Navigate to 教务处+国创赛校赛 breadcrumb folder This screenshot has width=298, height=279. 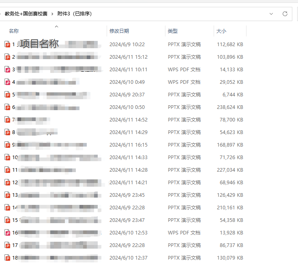click(26, 14)
